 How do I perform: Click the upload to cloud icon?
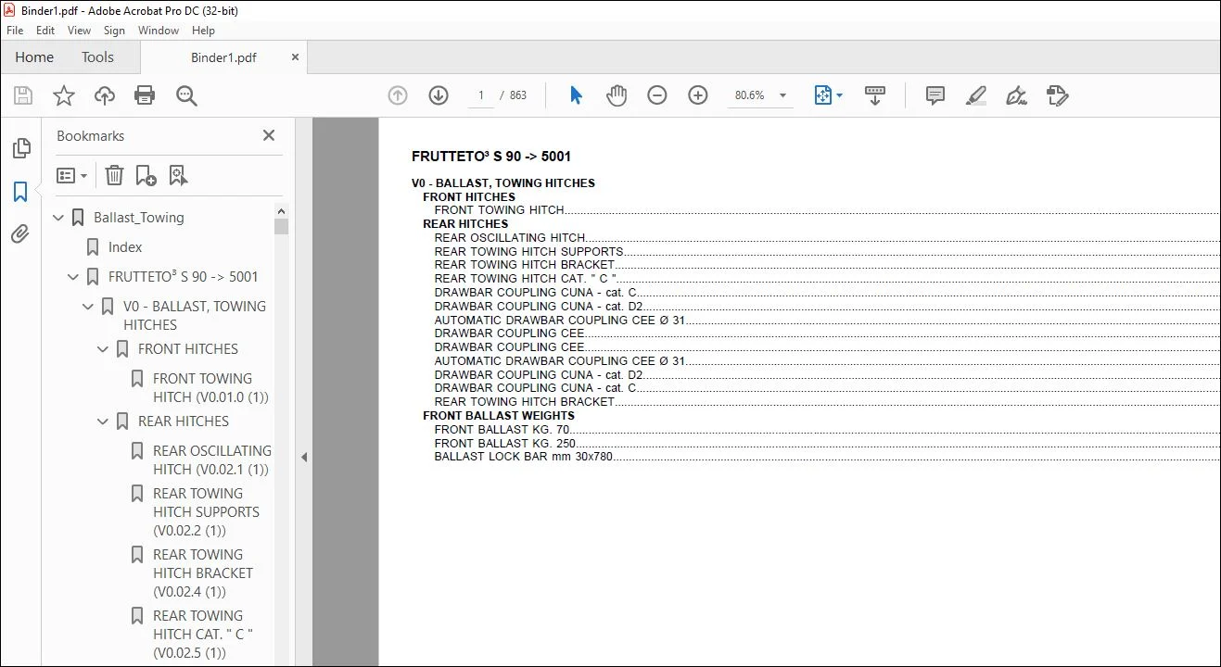click(x=105, y=95)
